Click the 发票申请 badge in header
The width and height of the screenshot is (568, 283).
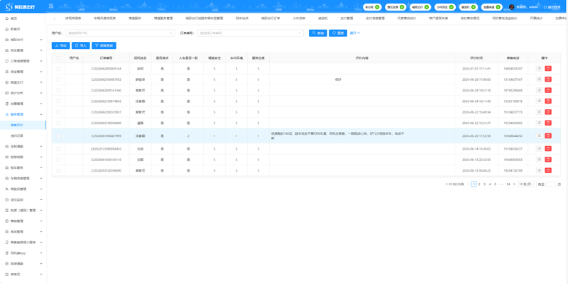[491, 7]
